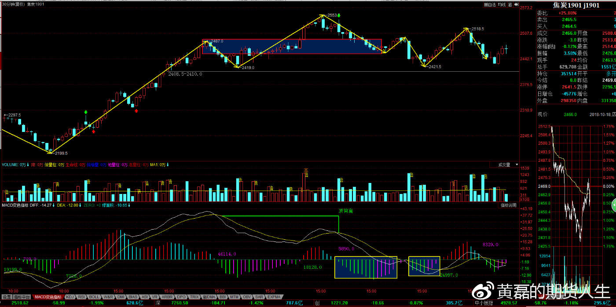Screen dimensions: 616x307
Task: Switch to the VR indicator tab
Action: coord(155,297)
